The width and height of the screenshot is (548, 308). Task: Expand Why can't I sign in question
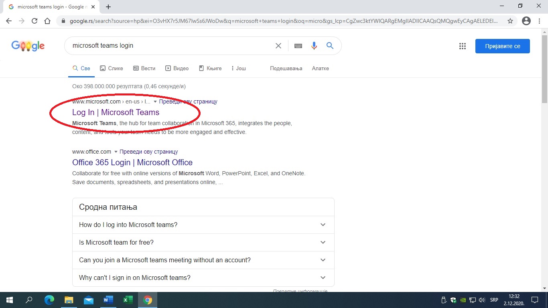[203, 278]
